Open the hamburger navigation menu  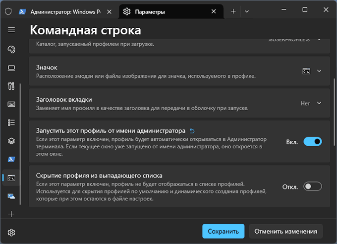pos(11,30)
